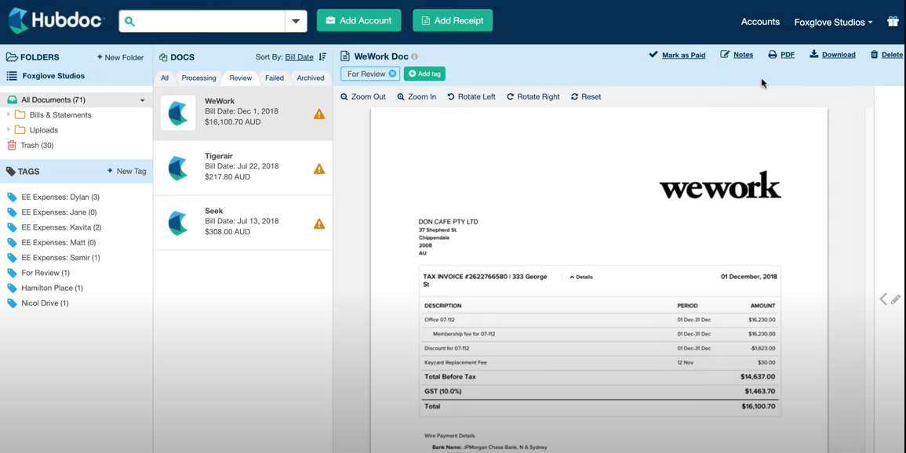This screenshot has width=906, height=453.
Task: Select the Foxglove Studios organization row
Action: point(53,75)
